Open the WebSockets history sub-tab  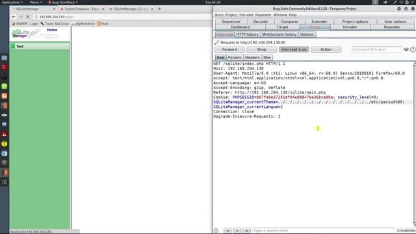[279, 34]
